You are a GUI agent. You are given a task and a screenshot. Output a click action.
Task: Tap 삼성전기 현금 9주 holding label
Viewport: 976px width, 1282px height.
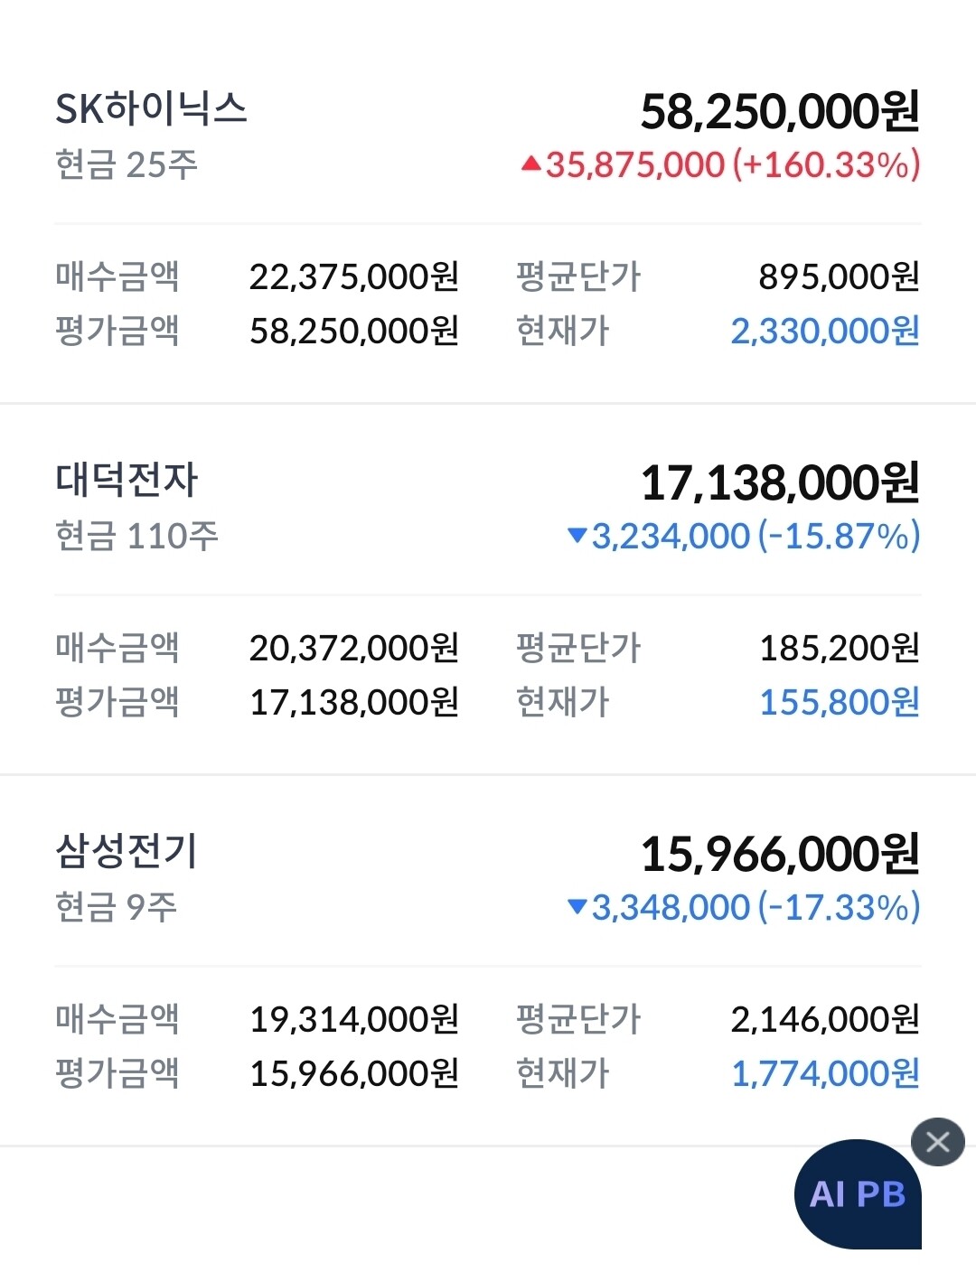point(117,907)
